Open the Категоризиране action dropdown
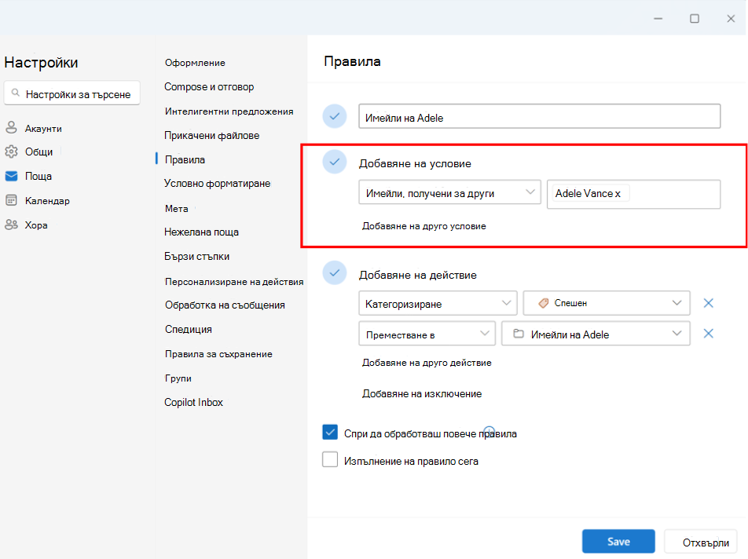 (438, 303)
